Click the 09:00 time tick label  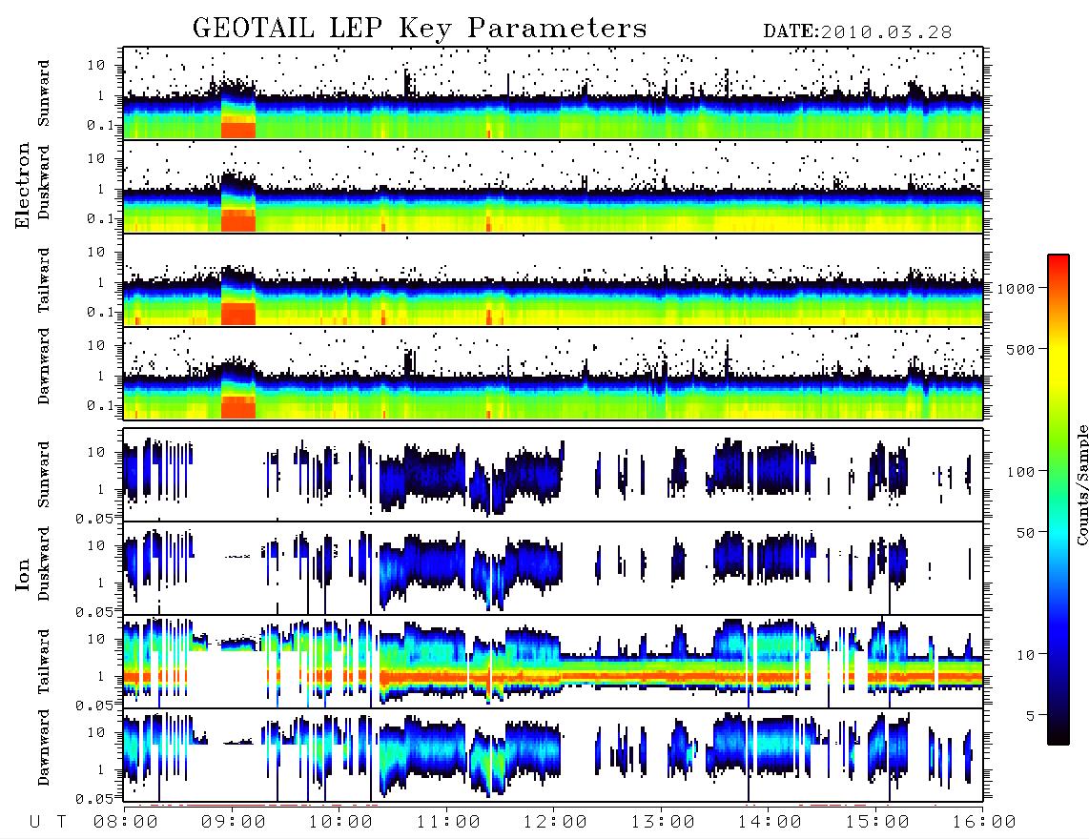click(234, 822)
